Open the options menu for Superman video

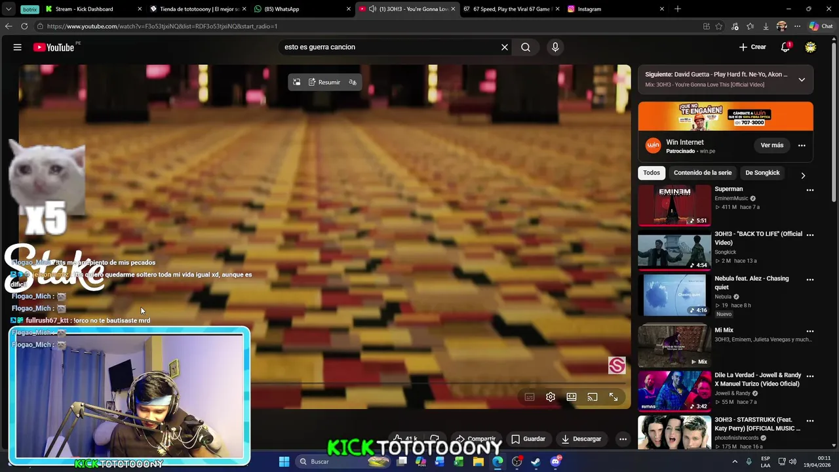coord(810,190)
